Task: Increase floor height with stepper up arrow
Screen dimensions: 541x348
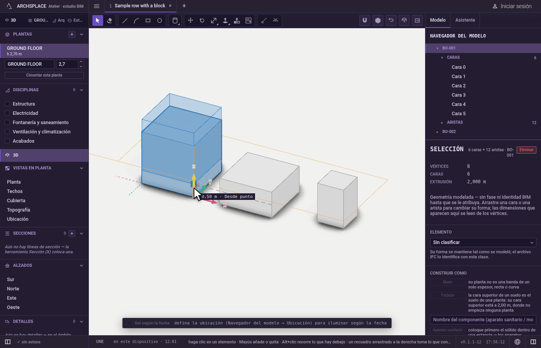Action: [x=81, y=62]
